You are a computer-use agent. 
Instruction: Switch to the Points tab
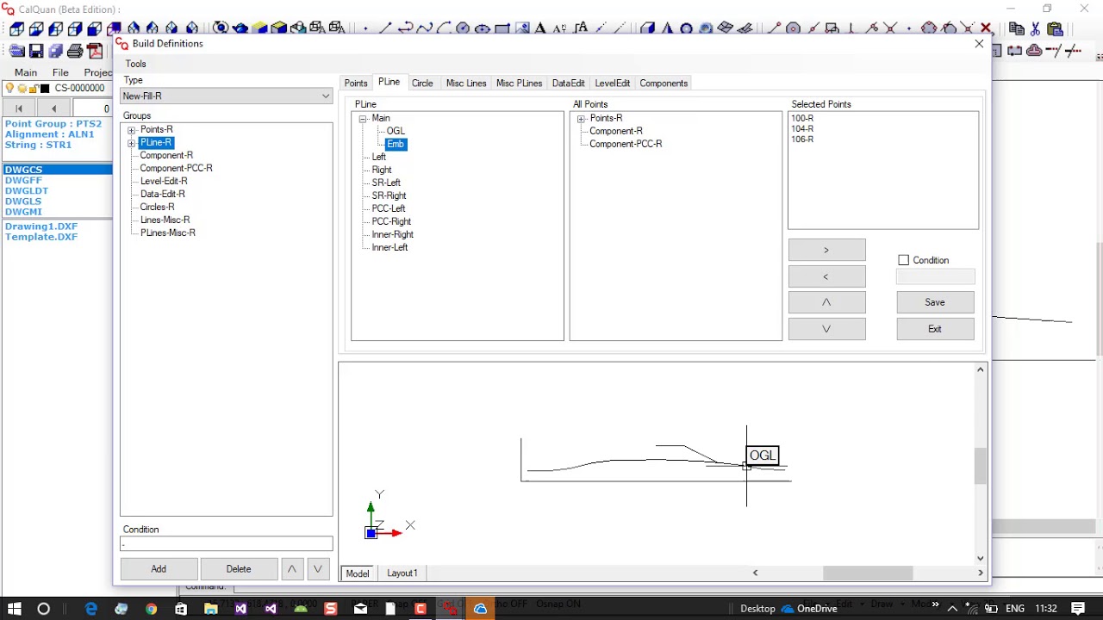[356, 84]
